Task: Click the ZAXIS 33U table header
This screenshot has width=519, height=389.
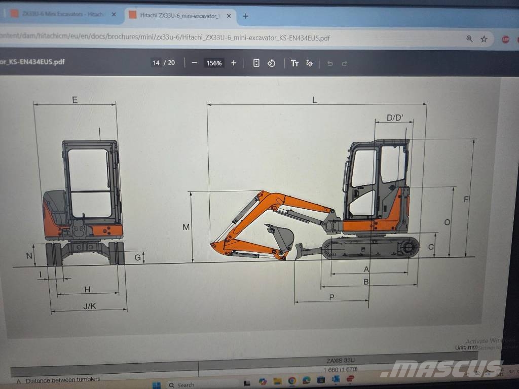Action: pyautogui.click(x=340, y=360)
